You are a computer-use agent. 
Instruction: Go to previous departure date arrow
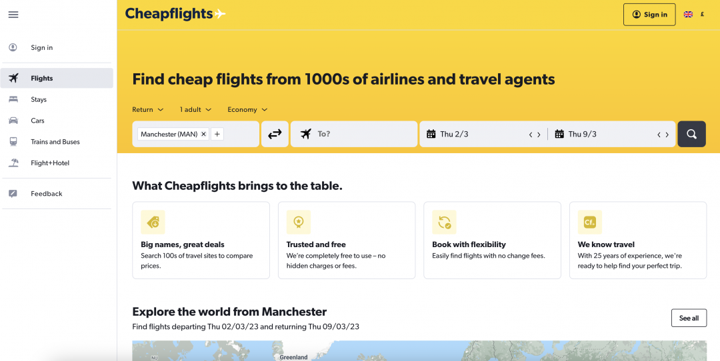531,135
